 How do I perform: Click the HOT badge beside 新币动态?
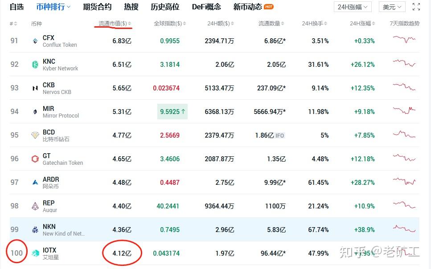click(269, 7)
